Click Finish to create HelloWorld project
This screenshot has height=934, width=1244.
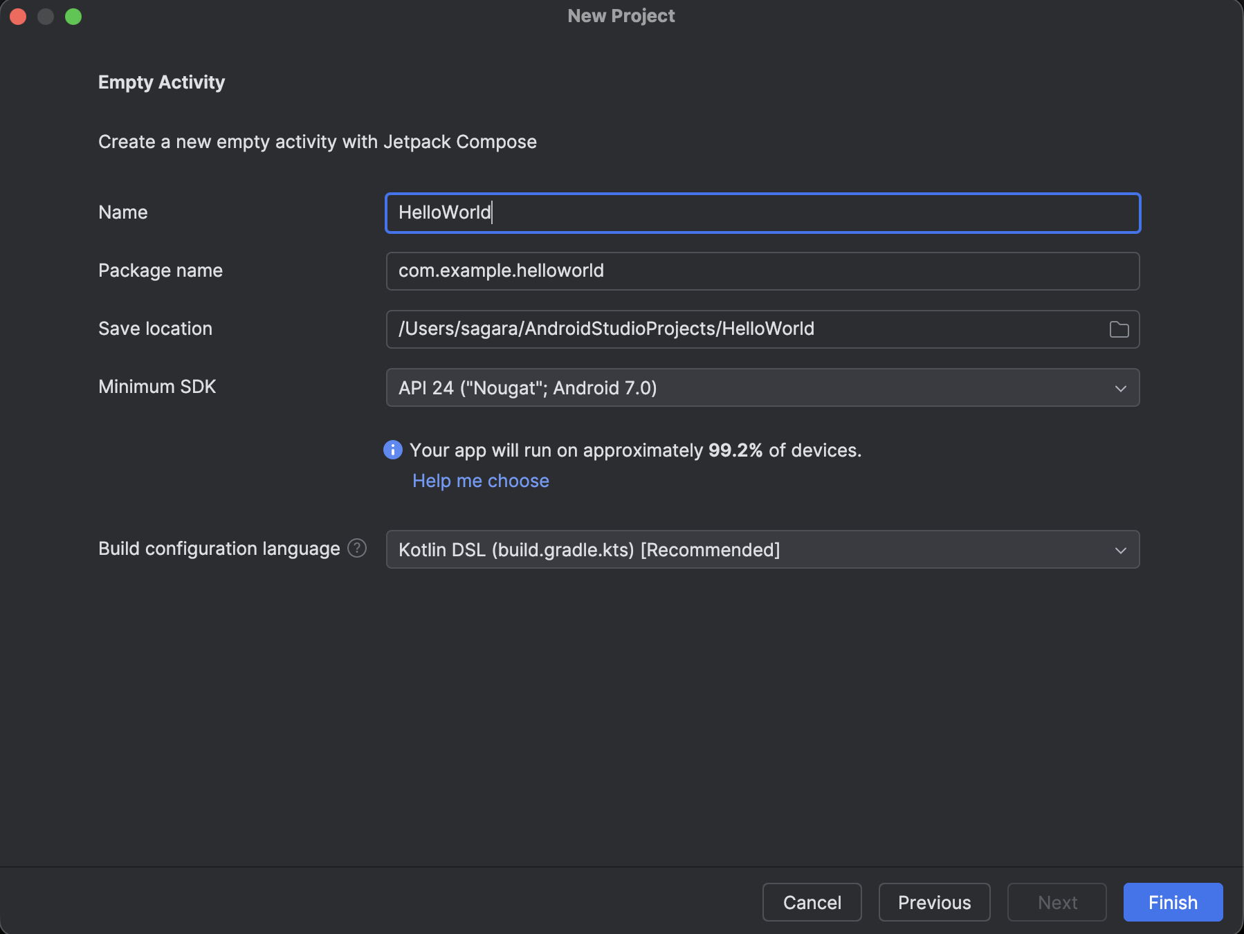click(1172, 902)
